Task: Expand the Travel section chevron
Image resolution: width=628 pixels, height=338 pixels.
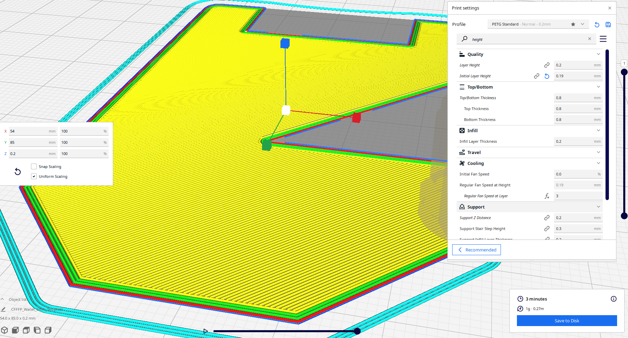Action: coord(598,152)
